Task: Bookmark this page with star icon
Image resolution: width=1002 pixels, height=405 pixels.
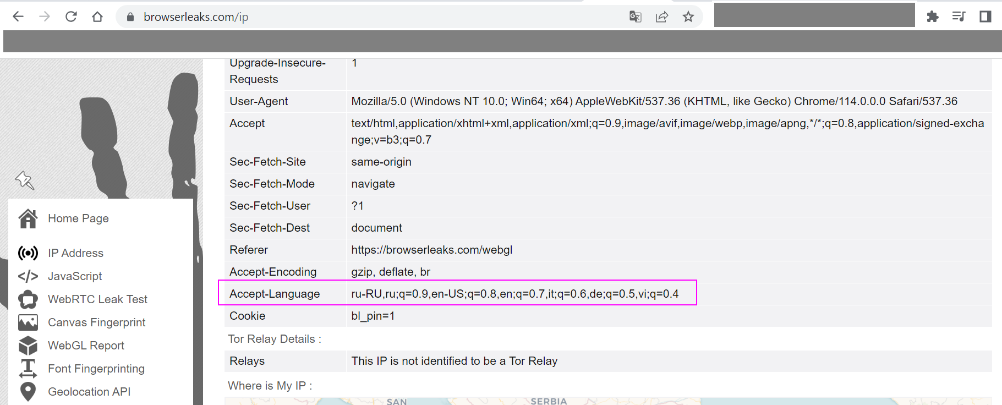Action: click(688, 17)
